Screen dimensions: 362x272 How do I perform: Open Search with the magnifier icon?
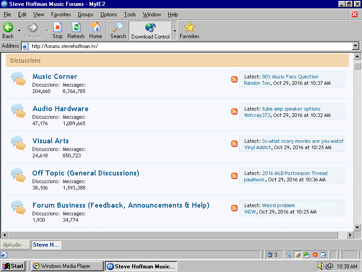(x=118, y=27)
